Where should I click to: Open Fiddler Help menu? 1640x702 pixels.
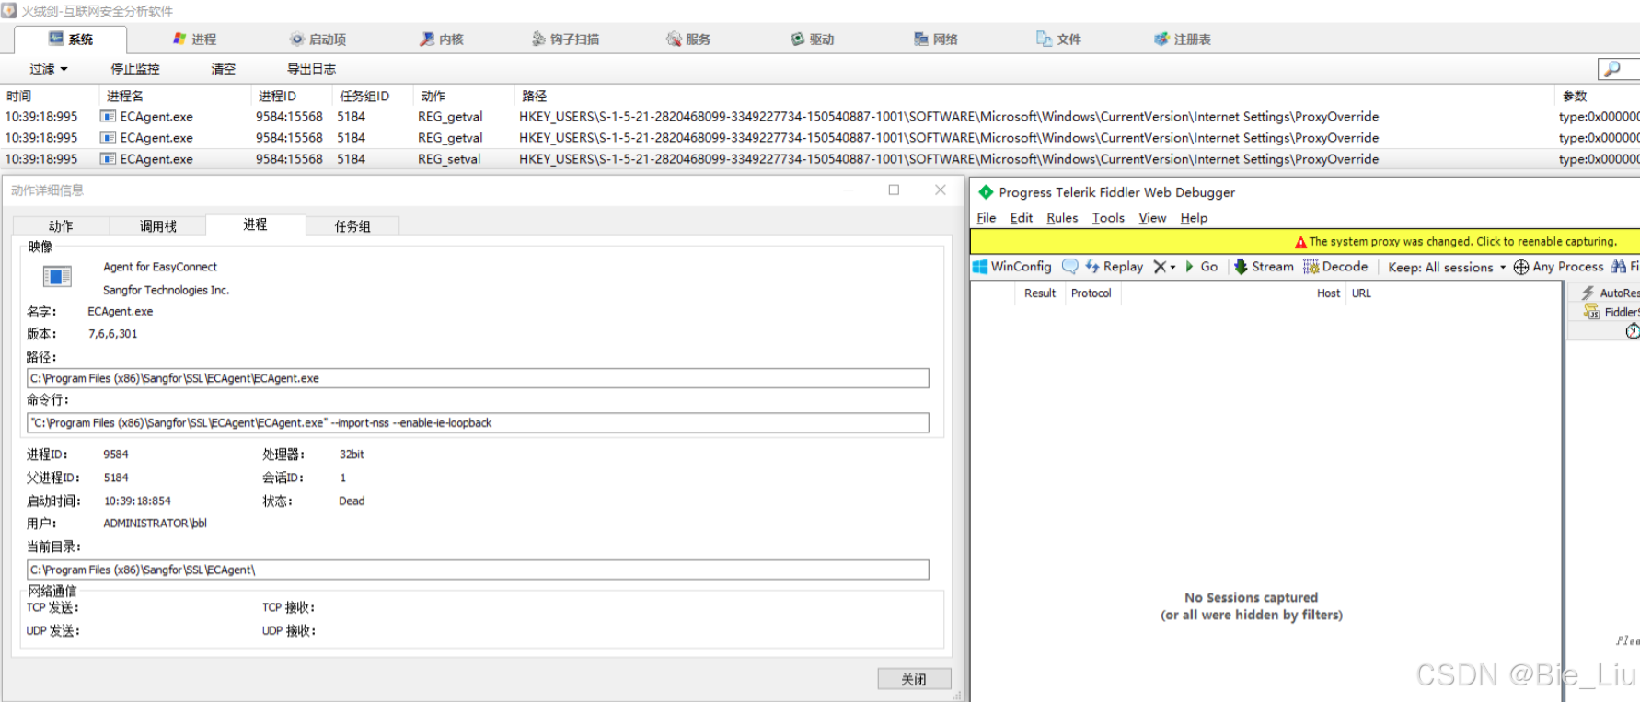click(x=1194, y=218)
